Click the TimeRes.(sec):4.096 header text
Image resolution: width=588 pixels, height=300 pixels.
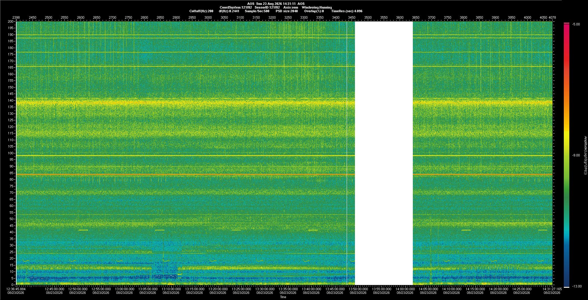[x=347, y=11]
